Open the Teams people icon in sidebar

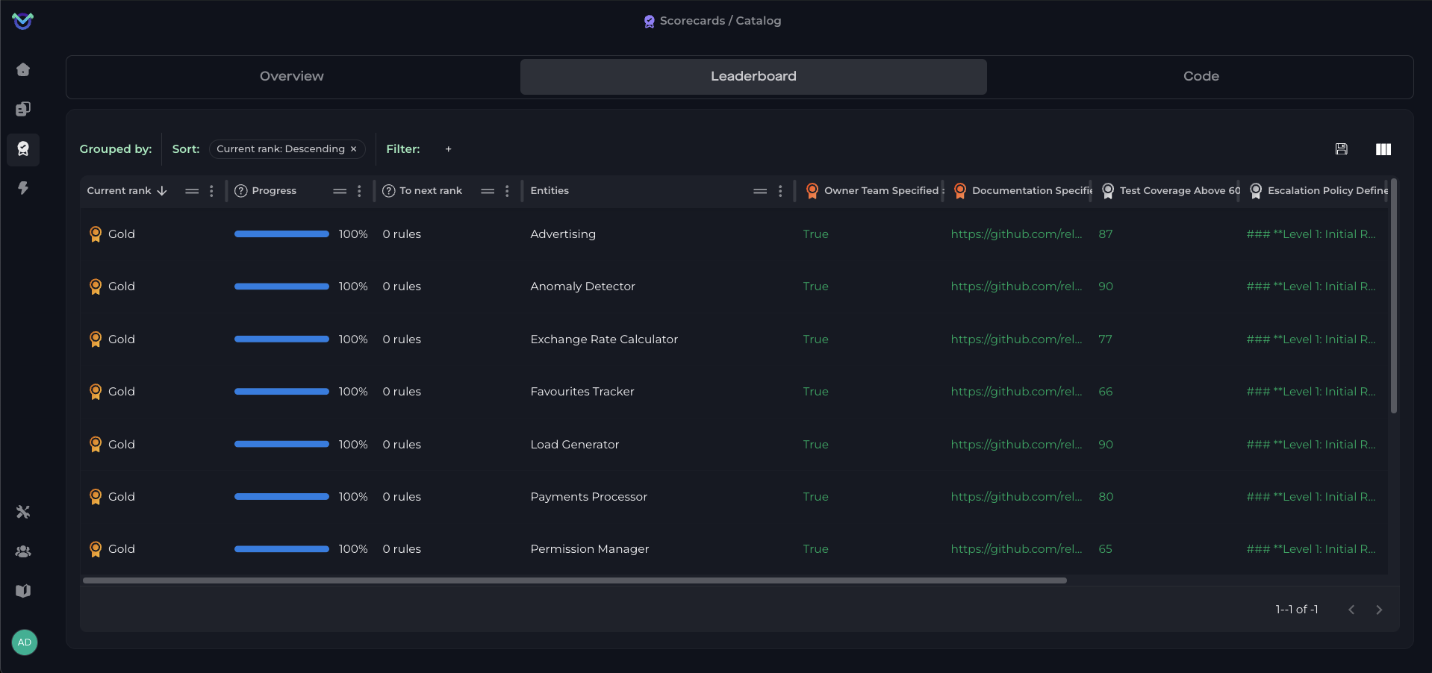click(x=23, y=551)
